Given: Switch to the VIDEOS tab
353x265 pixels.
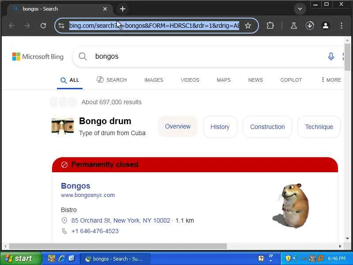Looking at the screenshot, I should [x=190, y=80].
